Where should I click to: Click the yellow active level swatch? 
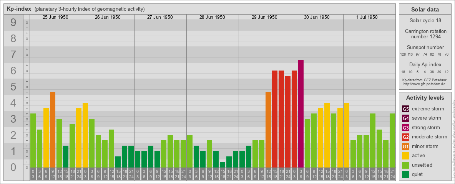tap(405, 156)
